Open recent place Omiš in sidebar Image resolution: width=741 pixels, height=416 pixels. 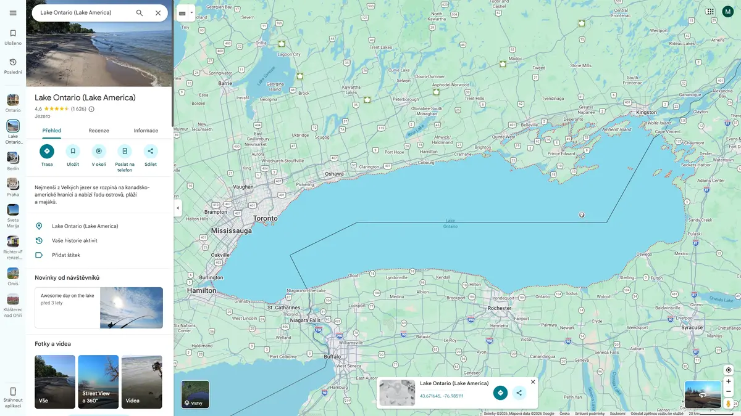pyautogui.click(x=13, y=277)
